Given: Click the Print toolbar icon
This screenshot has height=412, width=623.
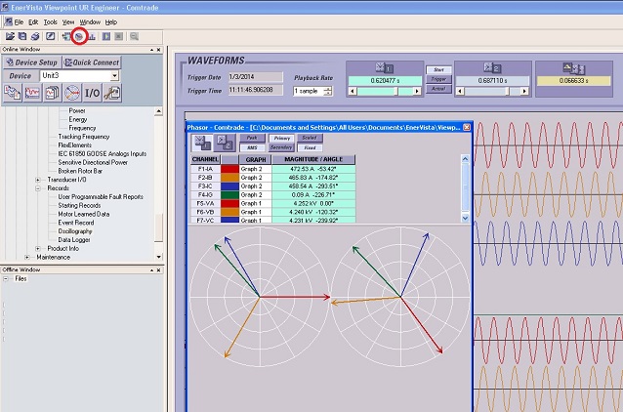Looking at the screenshot, I should pos(35,36).
